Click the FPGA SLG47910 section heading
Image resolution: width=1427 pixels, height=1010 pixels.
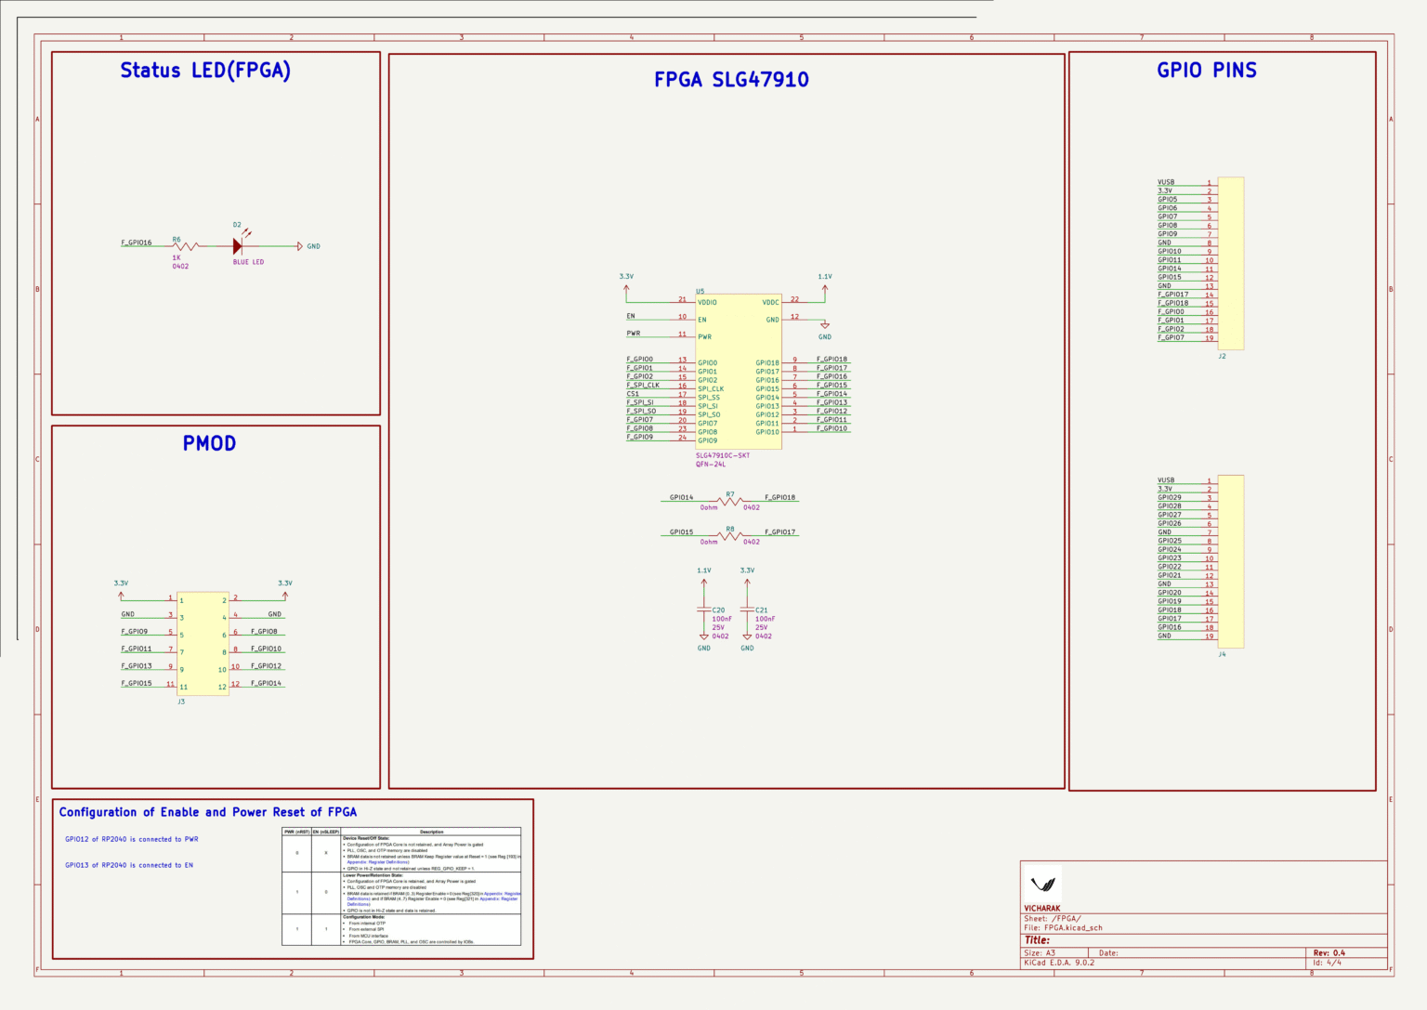coord(730,80)
